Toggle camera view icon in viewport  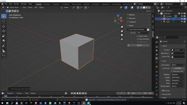pyautogui.click(x=122, y=35)
